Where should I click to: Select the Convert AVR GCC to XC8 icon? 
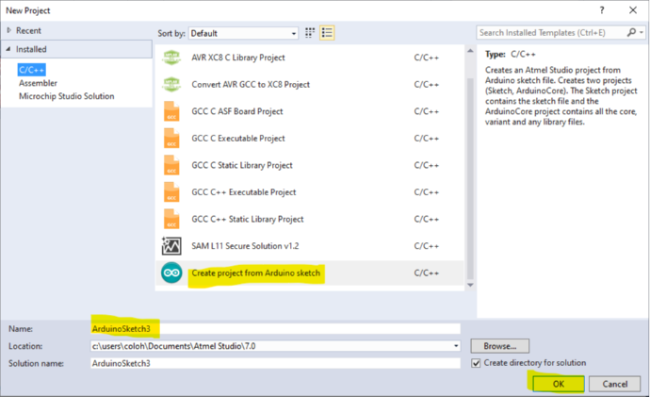point(171,84)
